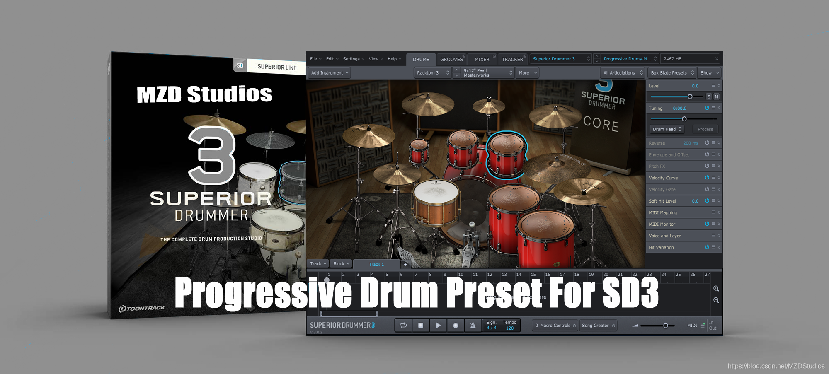
Task: Open the Superior Drummer 3 library selector
Action: pos(561,59)
